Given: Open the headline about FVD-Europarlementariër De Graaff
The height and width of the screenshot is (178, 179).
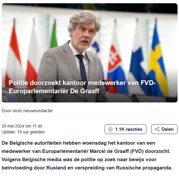Looking at the screenshot, I should pos(82,87).
